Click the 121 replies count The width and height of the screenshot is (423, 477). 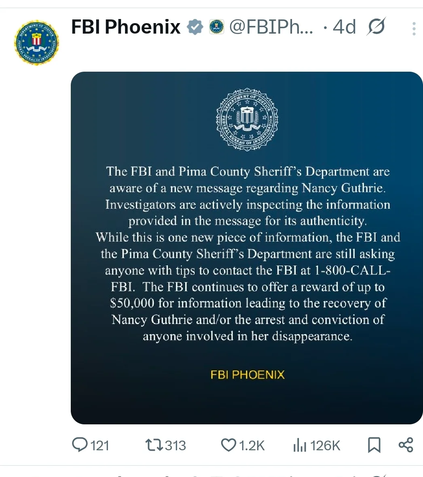click(x=100, y=445)
